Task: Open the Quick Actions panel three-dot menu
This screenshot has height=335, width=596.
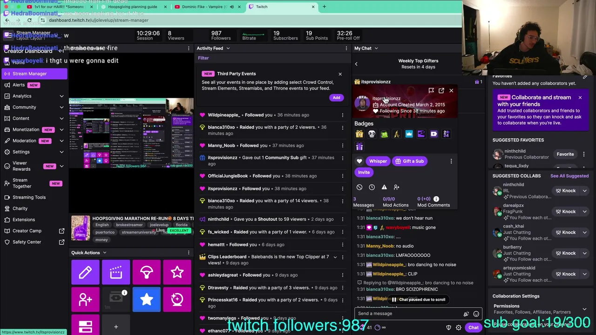Action: point(189,253)
